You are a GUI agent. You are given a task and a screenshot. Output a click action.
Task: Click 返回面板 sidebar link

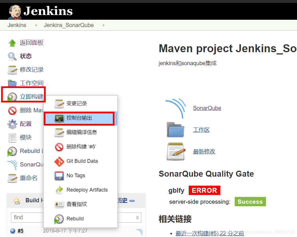[32, 43]
